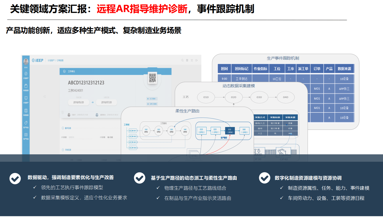Click the 主工艺路线 starred button
Viewport: 383px width, 217px height.
click(x=152, y=99)
